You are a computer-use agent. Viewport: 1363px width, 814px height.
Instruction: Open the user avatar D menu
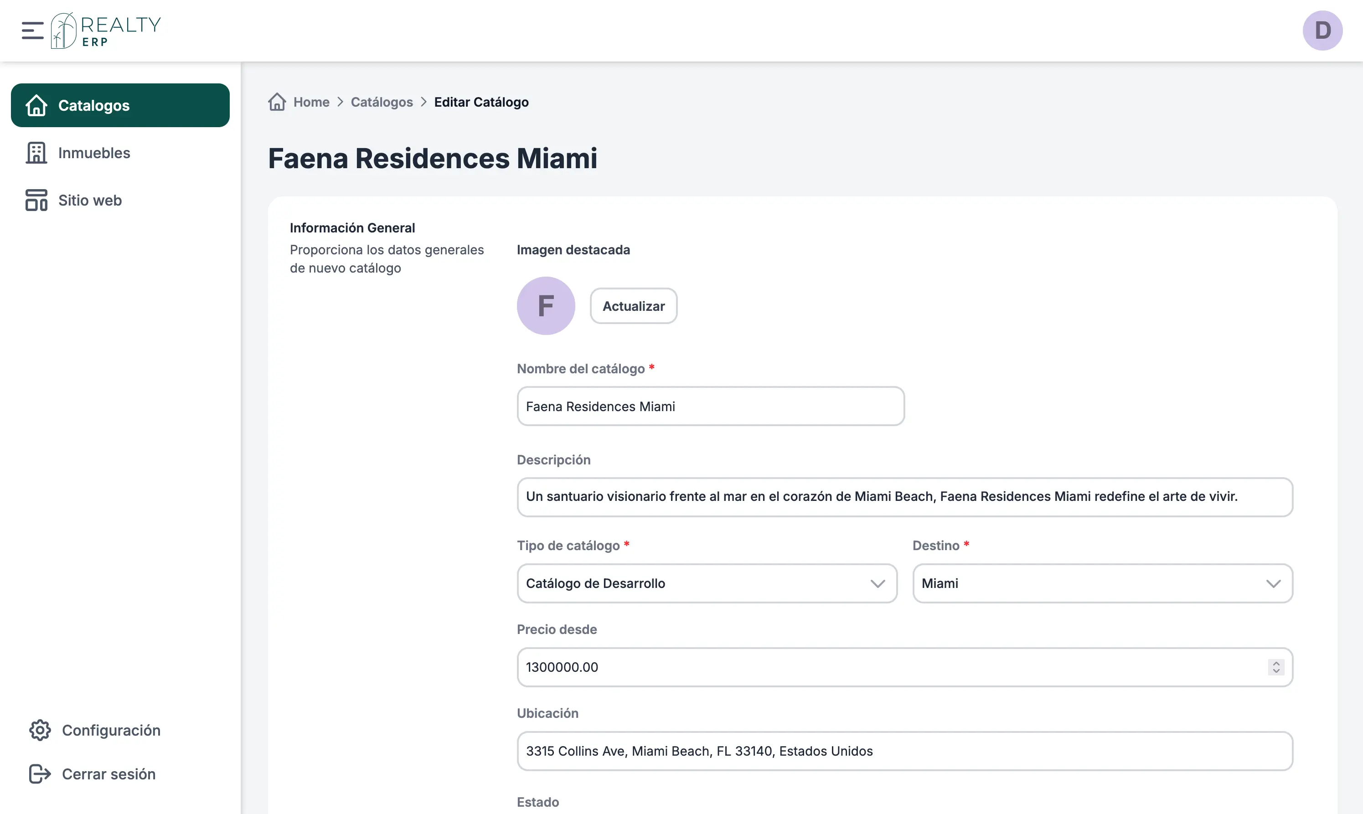coord(1322,31)
